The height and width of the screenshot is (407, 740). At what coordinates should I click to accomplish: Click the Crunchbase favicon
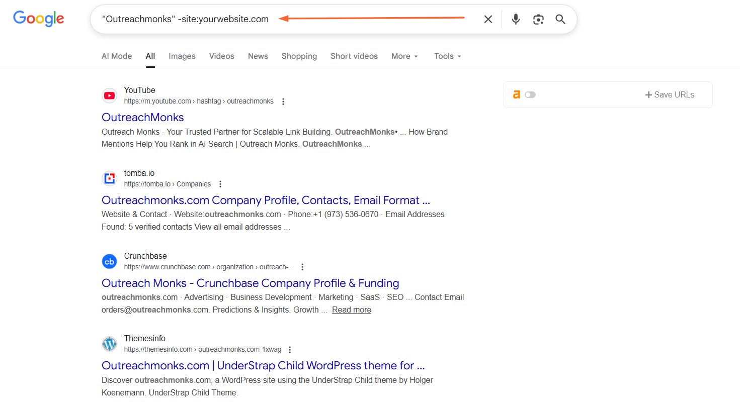coord(109,261)
